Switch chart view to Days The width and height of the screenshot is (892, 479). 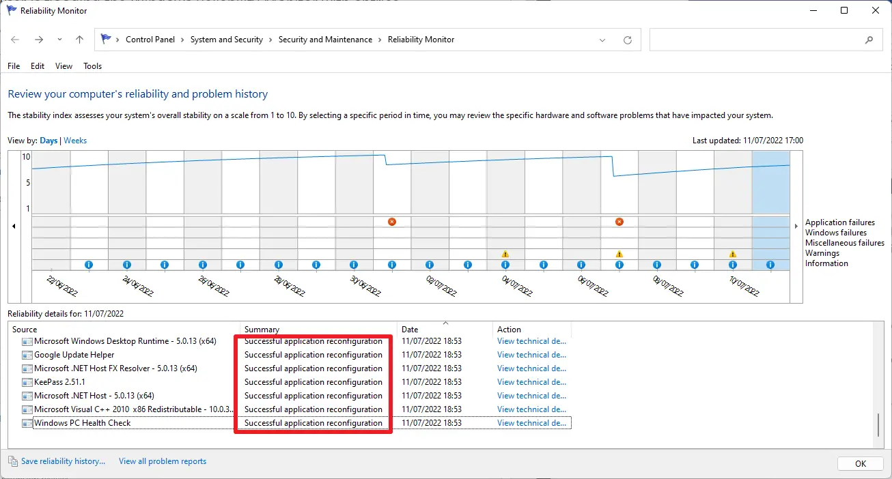(48, 141)
